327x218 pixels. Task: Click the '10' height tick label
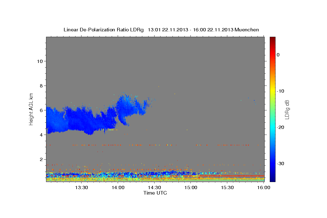(x=40, y=61)
